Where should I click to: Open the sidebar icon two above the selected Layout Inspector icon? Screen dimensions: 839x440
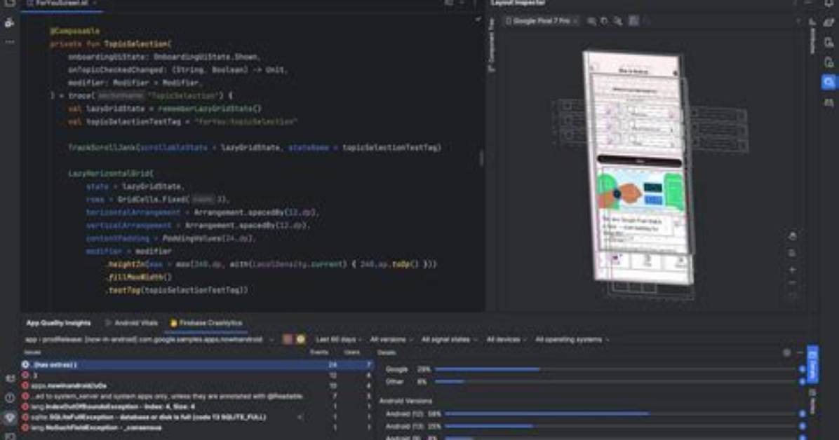click(829, 43)
